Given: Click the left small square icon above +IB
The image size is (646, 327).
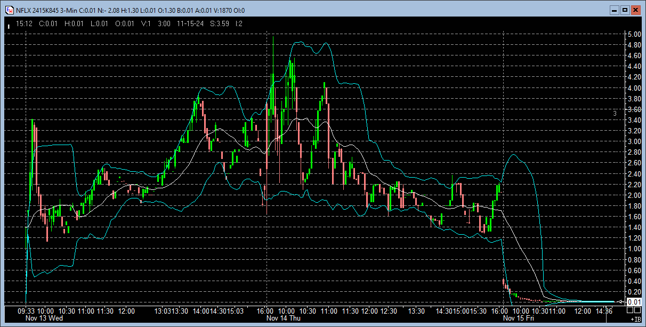Looking at the screenshot, I should click(630, 310).
